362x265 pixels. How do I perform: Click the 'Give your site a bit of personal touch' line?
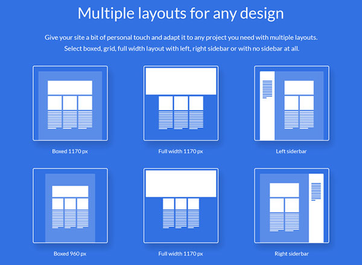tap(181, 37)
